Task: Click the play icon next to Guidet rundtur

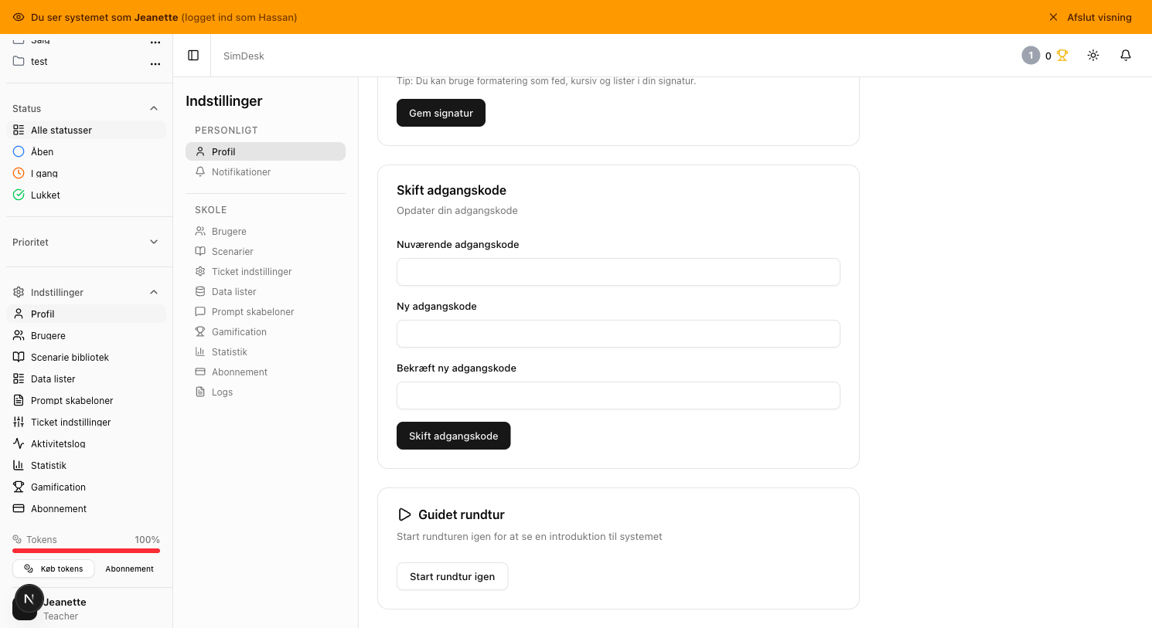Action: [404, 514]
